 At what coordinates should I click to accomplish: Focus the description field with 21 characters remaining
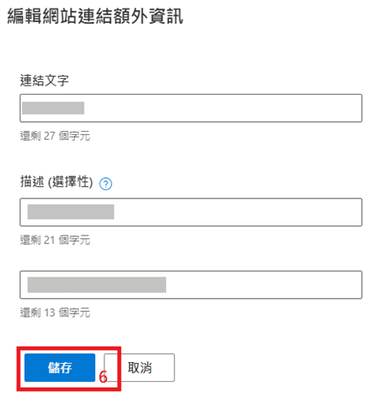tap(191, 212)
